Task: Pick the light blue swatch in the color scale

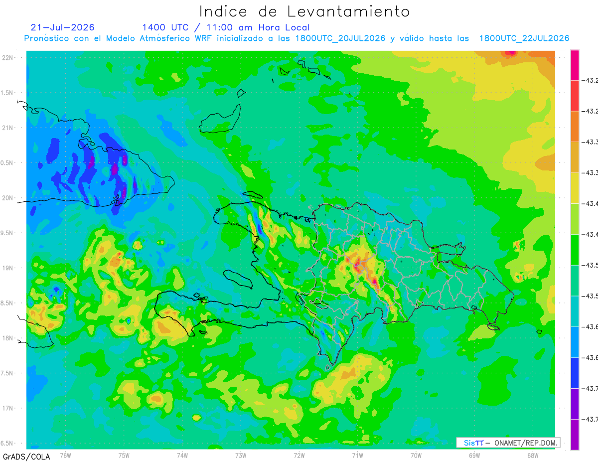Action: pyautogui.click(x=575, y=342)
